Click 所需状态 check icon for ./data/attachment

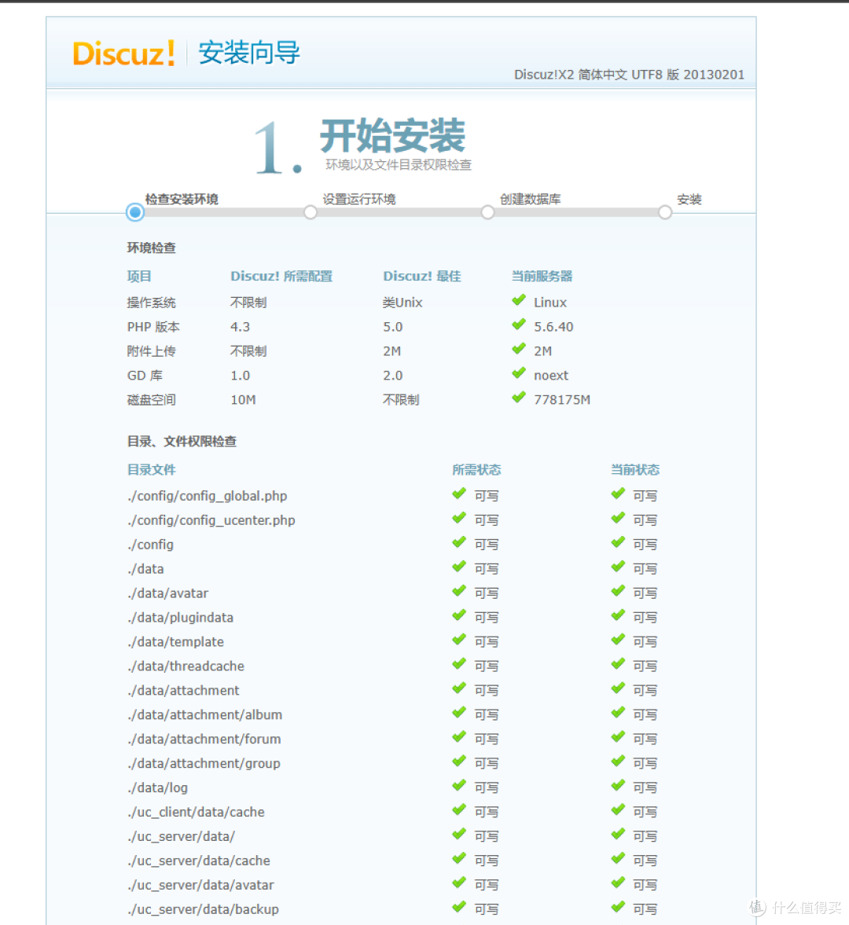coord(459,689)
